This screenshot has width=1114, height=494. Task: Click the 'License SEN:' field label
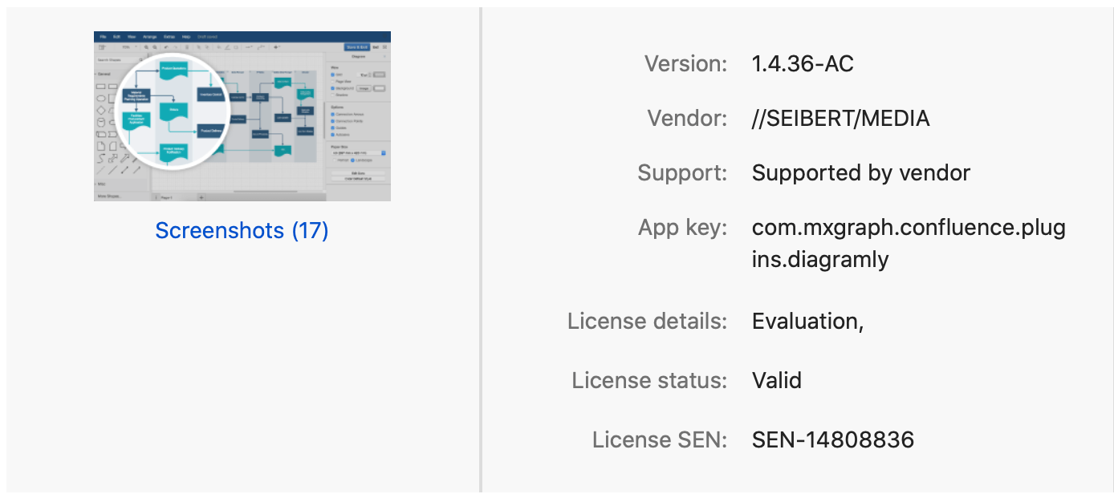click(x=660, y=439)
